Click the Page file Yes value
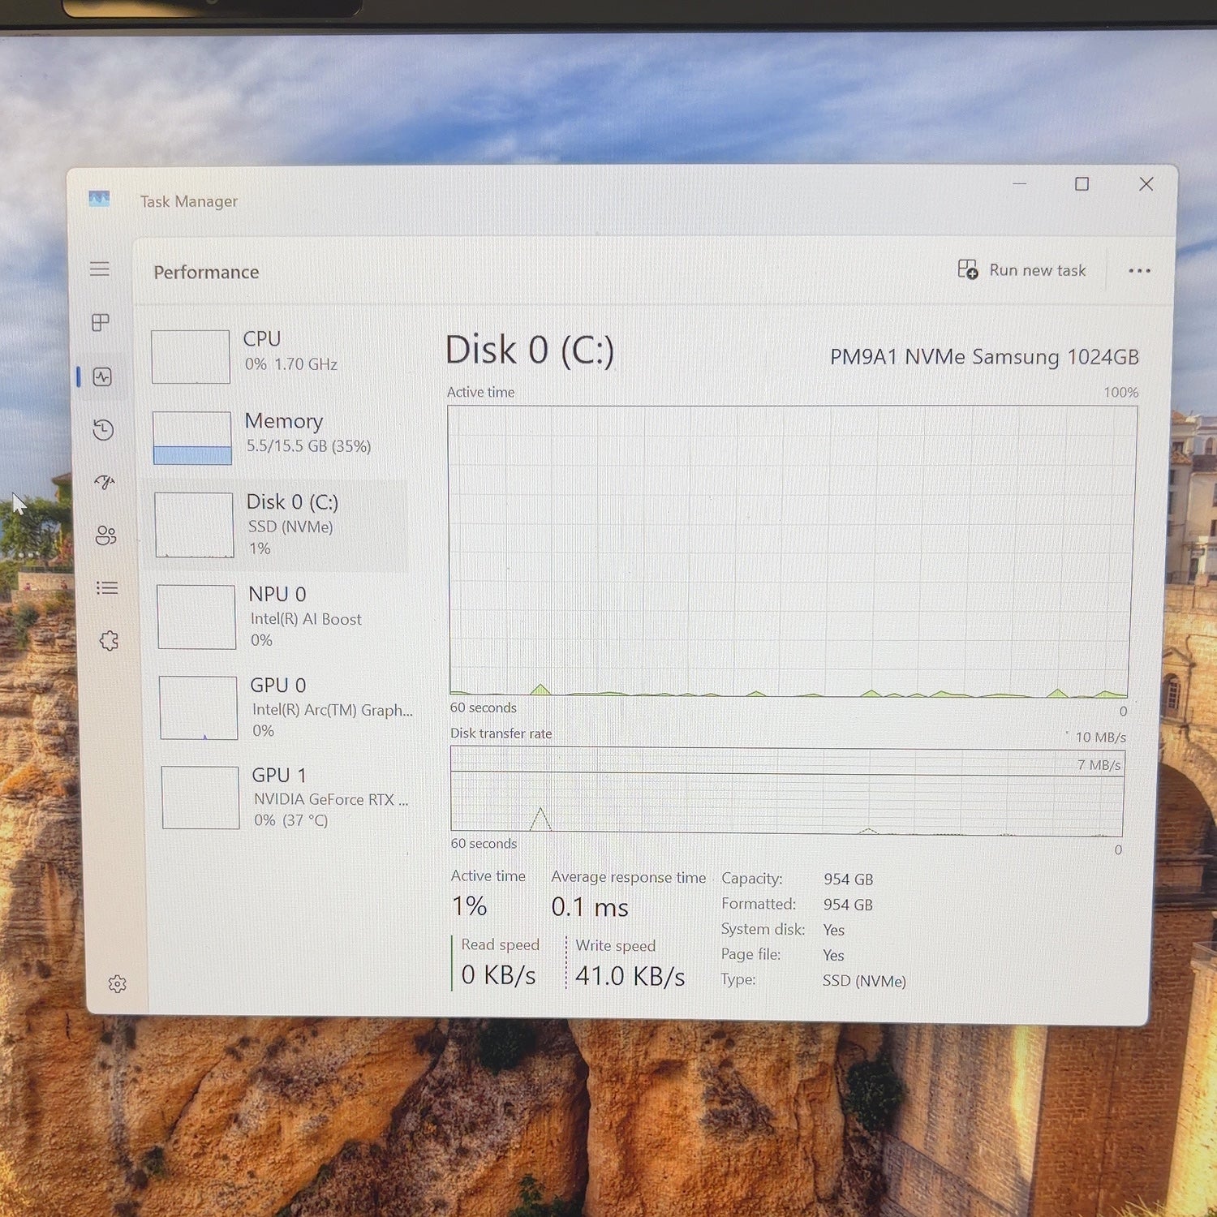The height and width of the screenshot is (1217, 1217). point(833,955)
